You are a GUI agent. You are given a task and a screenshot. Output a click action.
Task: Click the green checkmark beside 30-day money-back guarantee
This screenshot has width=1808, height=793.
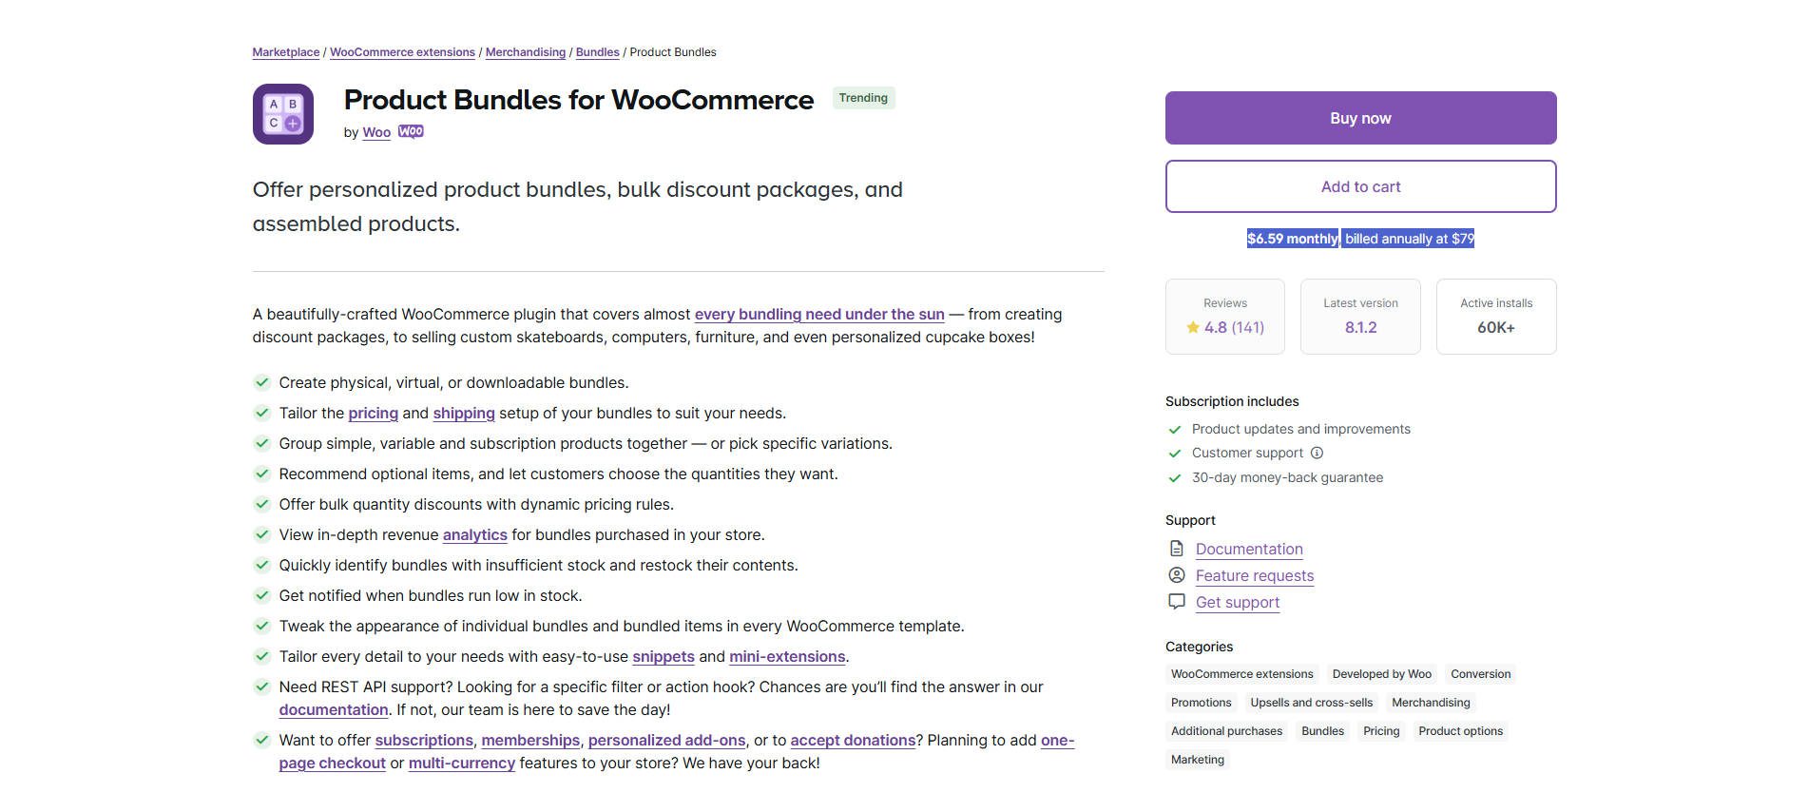[x=1175, y=477]
